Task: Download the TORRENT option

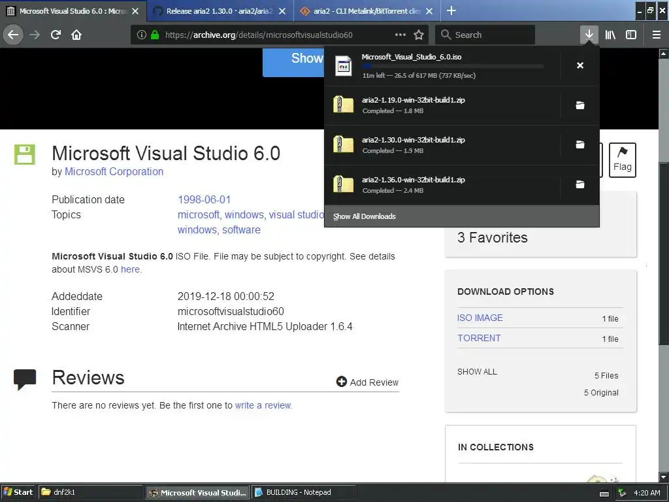Action: click(479, 338)
